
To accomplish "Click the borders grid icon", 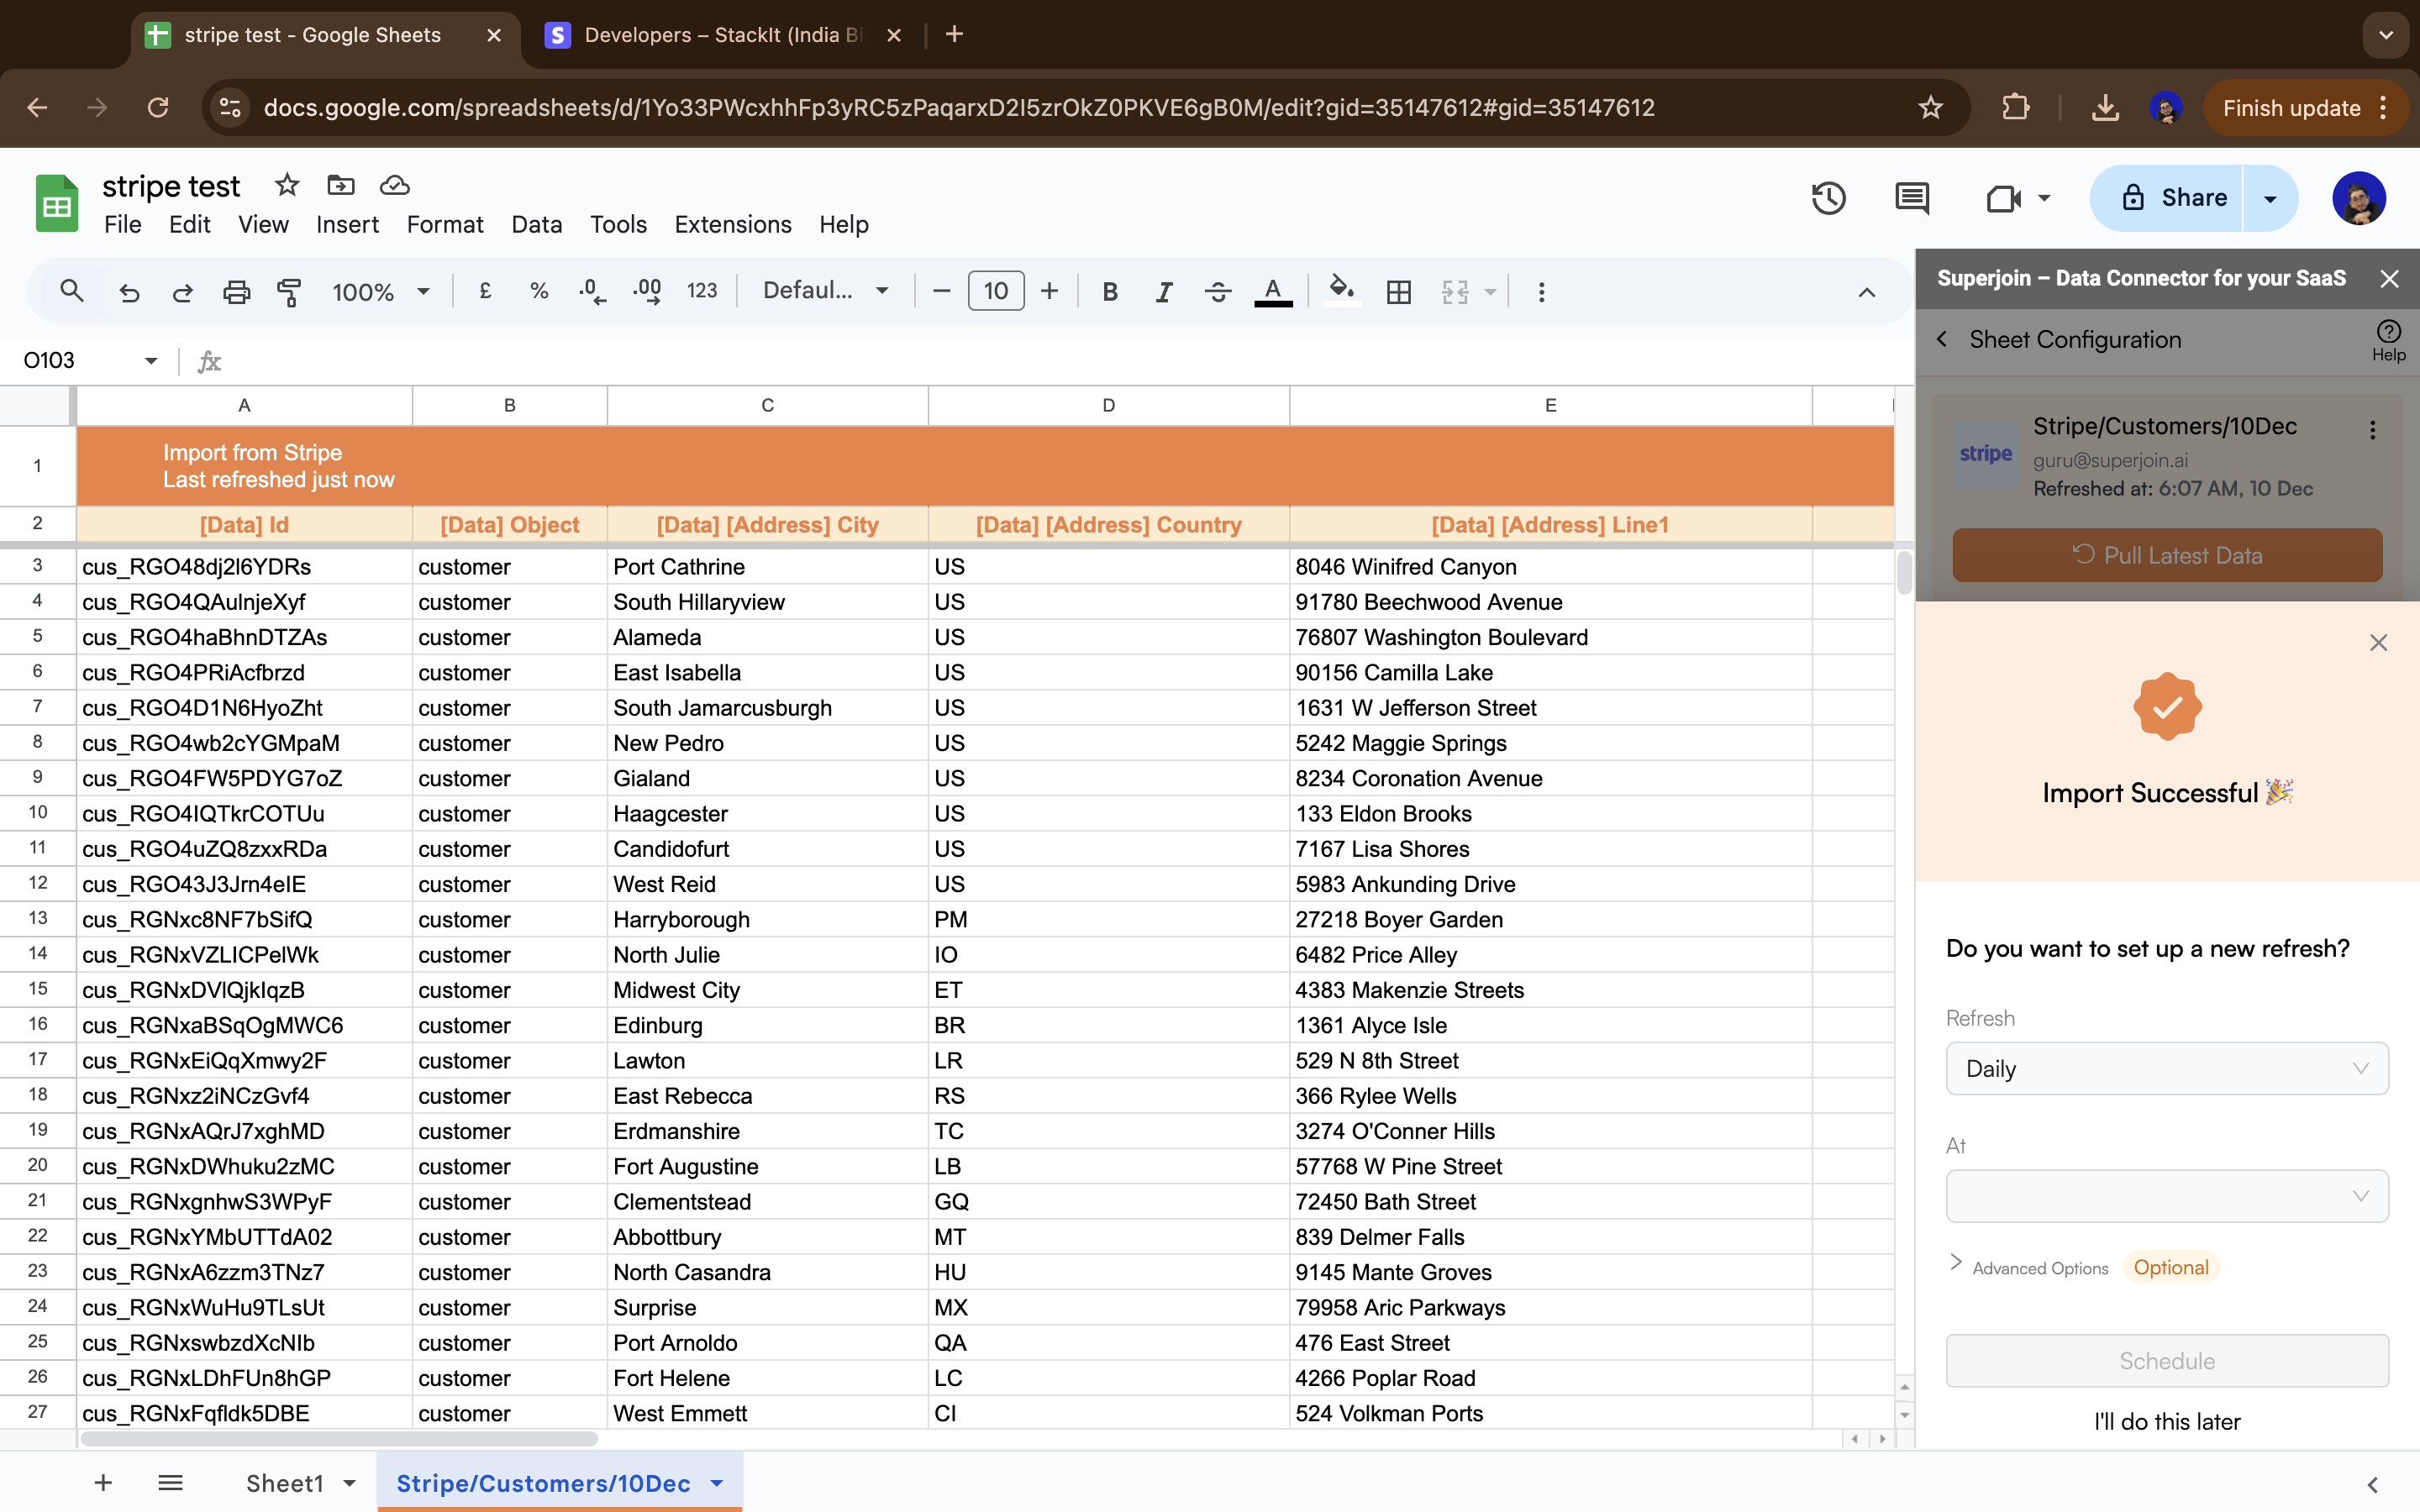I will tap(1398, 292).
